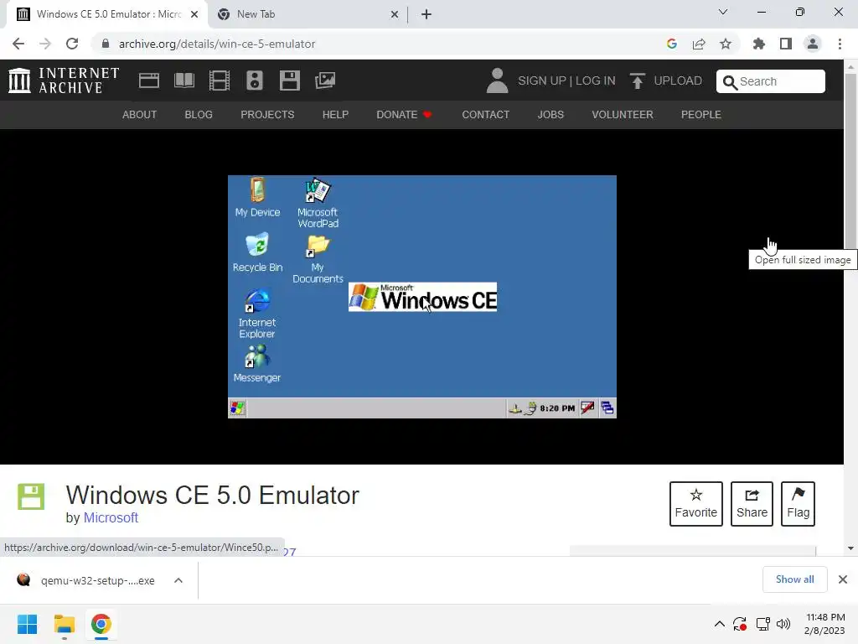Open the ABOUT menu item
Image resolution: width=858 pixels, height=644 pixels.
tap(140, 114)
